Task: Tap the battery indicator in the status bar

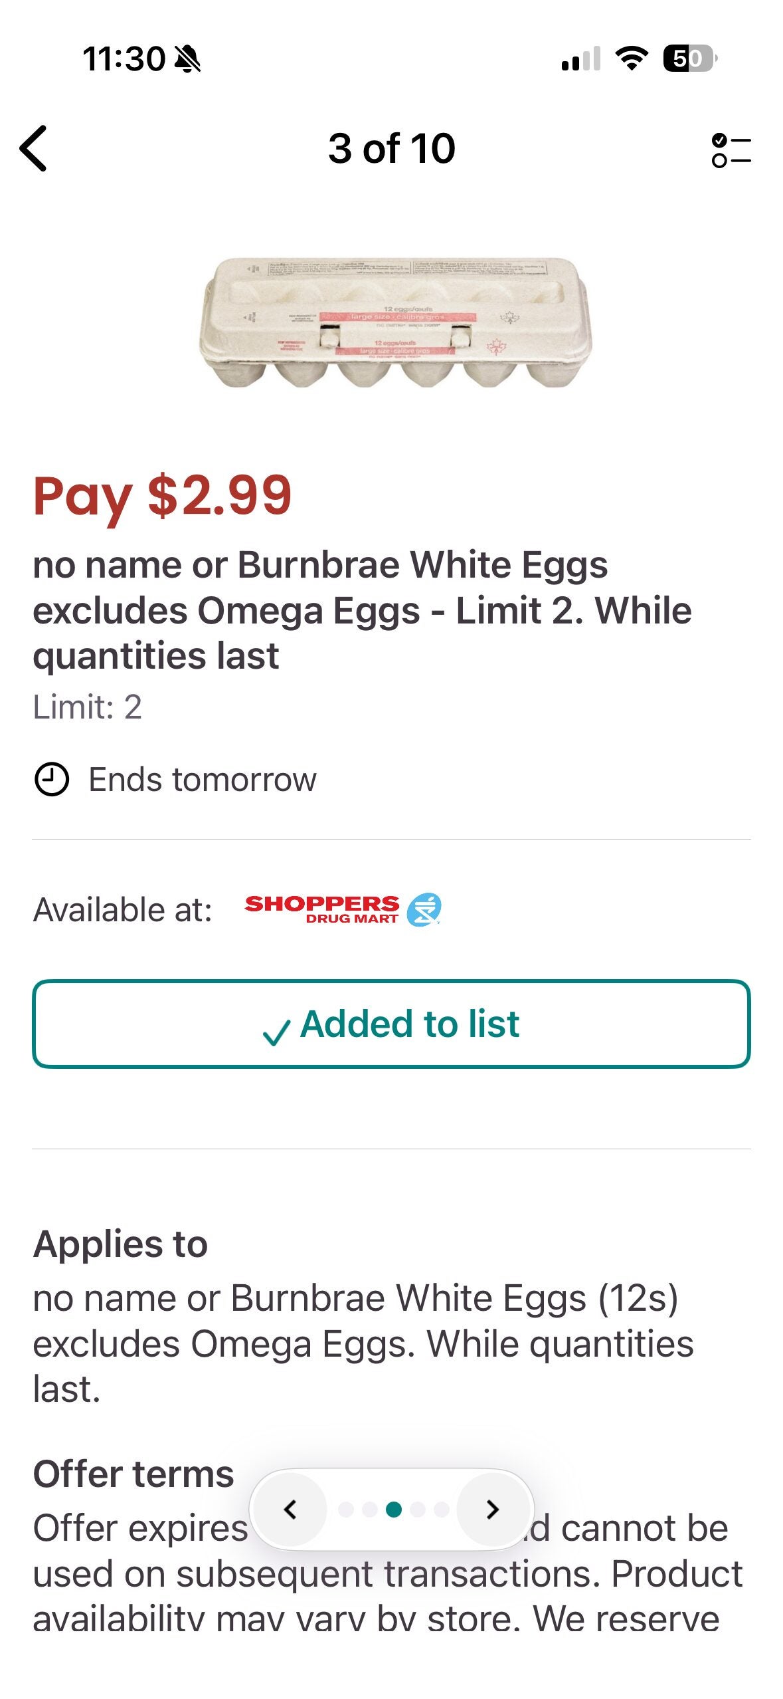Action: 689,58
